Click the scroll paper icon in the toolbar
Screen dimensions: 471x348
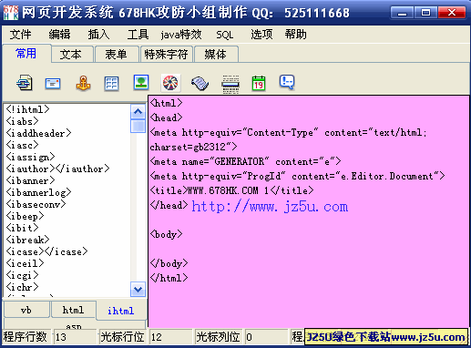point(200,83)
